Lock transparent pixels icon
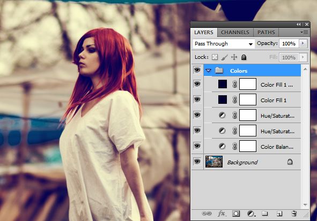 coord(215,57)
